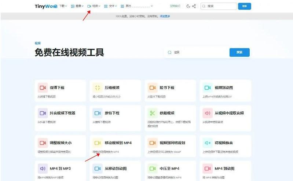Screen dimensions: 293x181
Task: Share the page with the share icon
Action: pyautogui.click(x=194, y=6)
